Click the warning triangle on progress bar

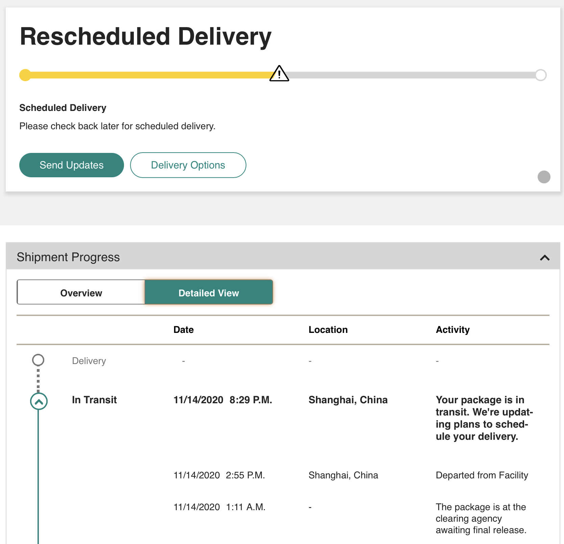(x=279, y=74)
